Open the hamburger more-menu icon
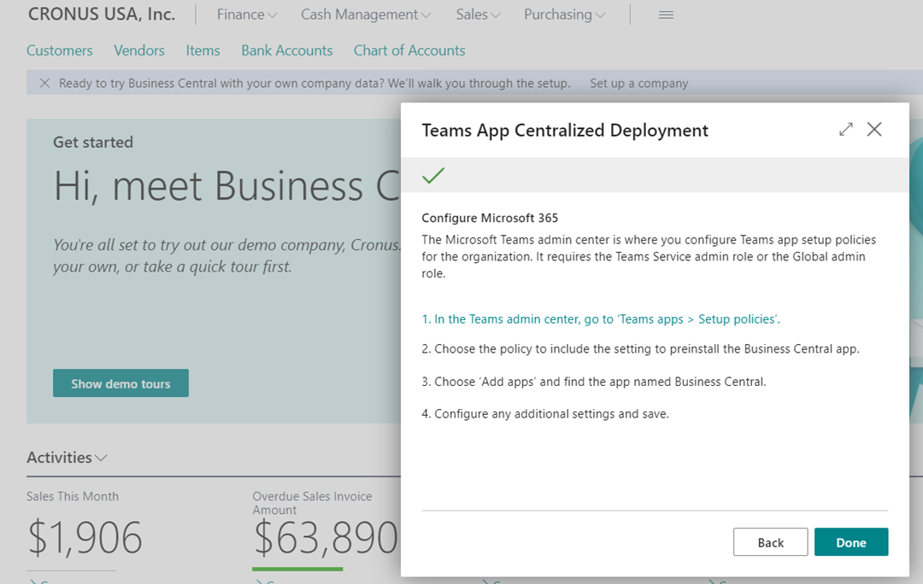 (x=666, y=15)
